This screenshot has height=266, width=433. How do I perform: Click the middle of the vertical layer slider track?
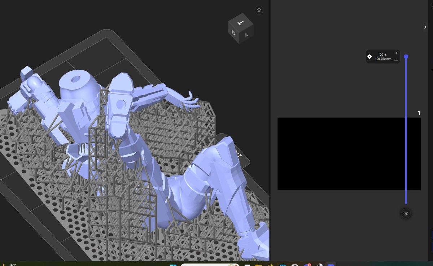(x=406, y=130)
